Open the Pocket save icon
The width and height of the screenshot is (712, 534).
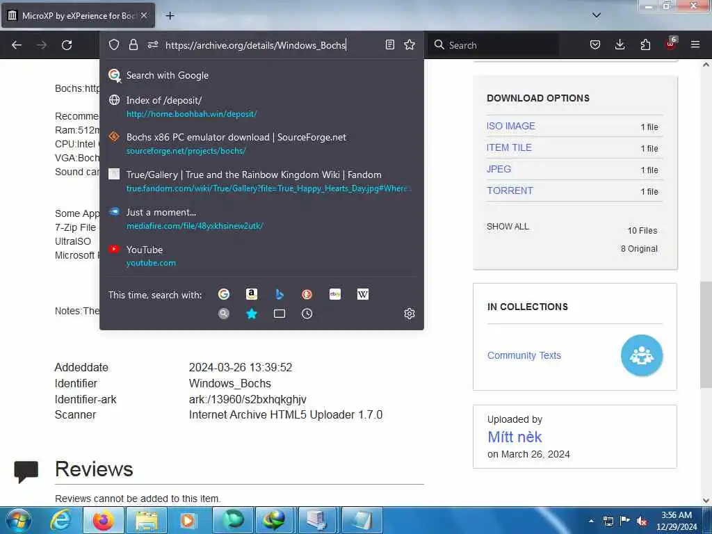coord(595,44)
